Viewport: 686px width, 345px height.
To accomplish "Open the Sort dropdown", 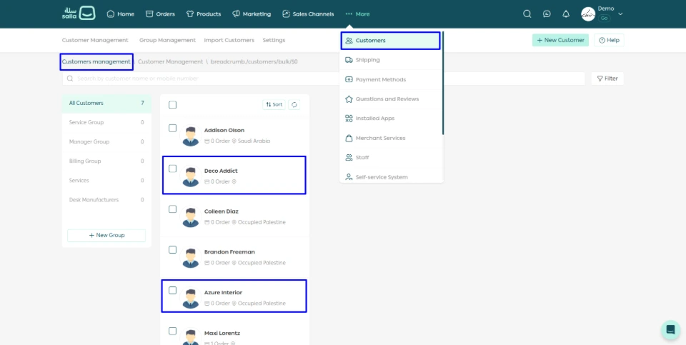I will [x=274, y=104].
